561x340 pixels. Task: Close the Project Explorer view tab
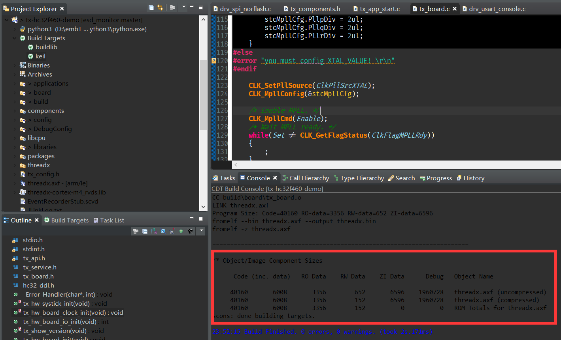(62, 9)
